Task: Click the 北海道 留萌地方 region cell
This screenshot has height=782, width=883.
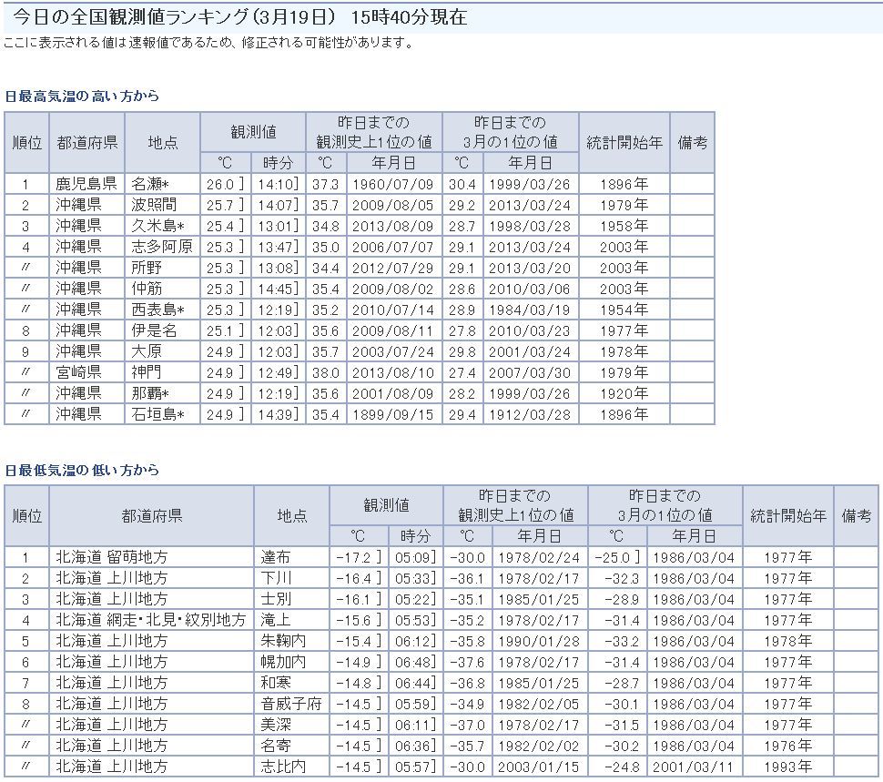Action: click(112, 557)
